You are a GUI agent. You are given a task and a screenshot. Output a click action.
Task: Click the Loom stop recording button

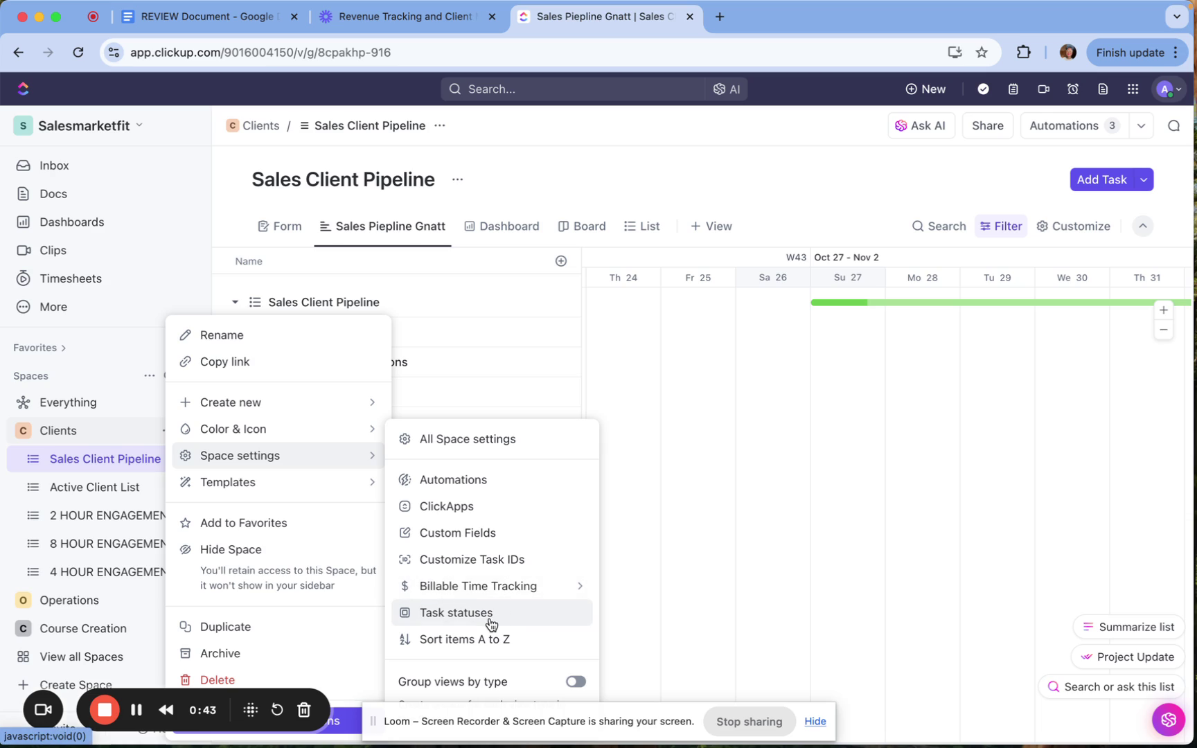(105, 710)
